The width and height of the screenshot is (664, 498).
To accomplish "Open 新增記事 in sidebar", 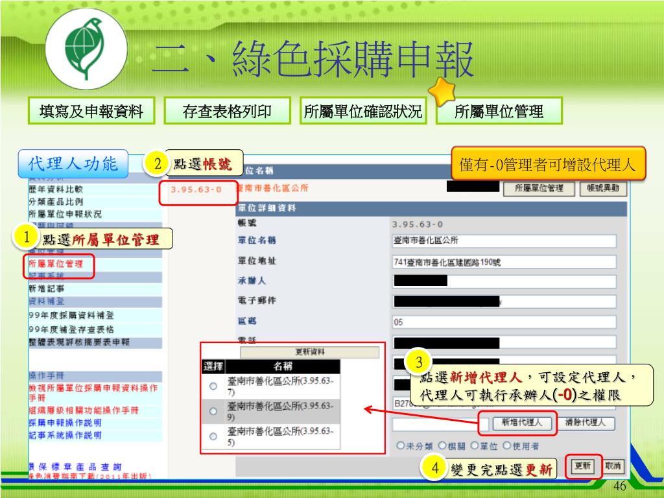I will pos(47,289).
